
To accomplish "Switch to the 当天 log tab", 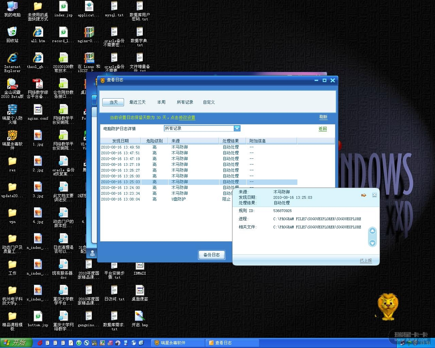I will tap(114, 102).
